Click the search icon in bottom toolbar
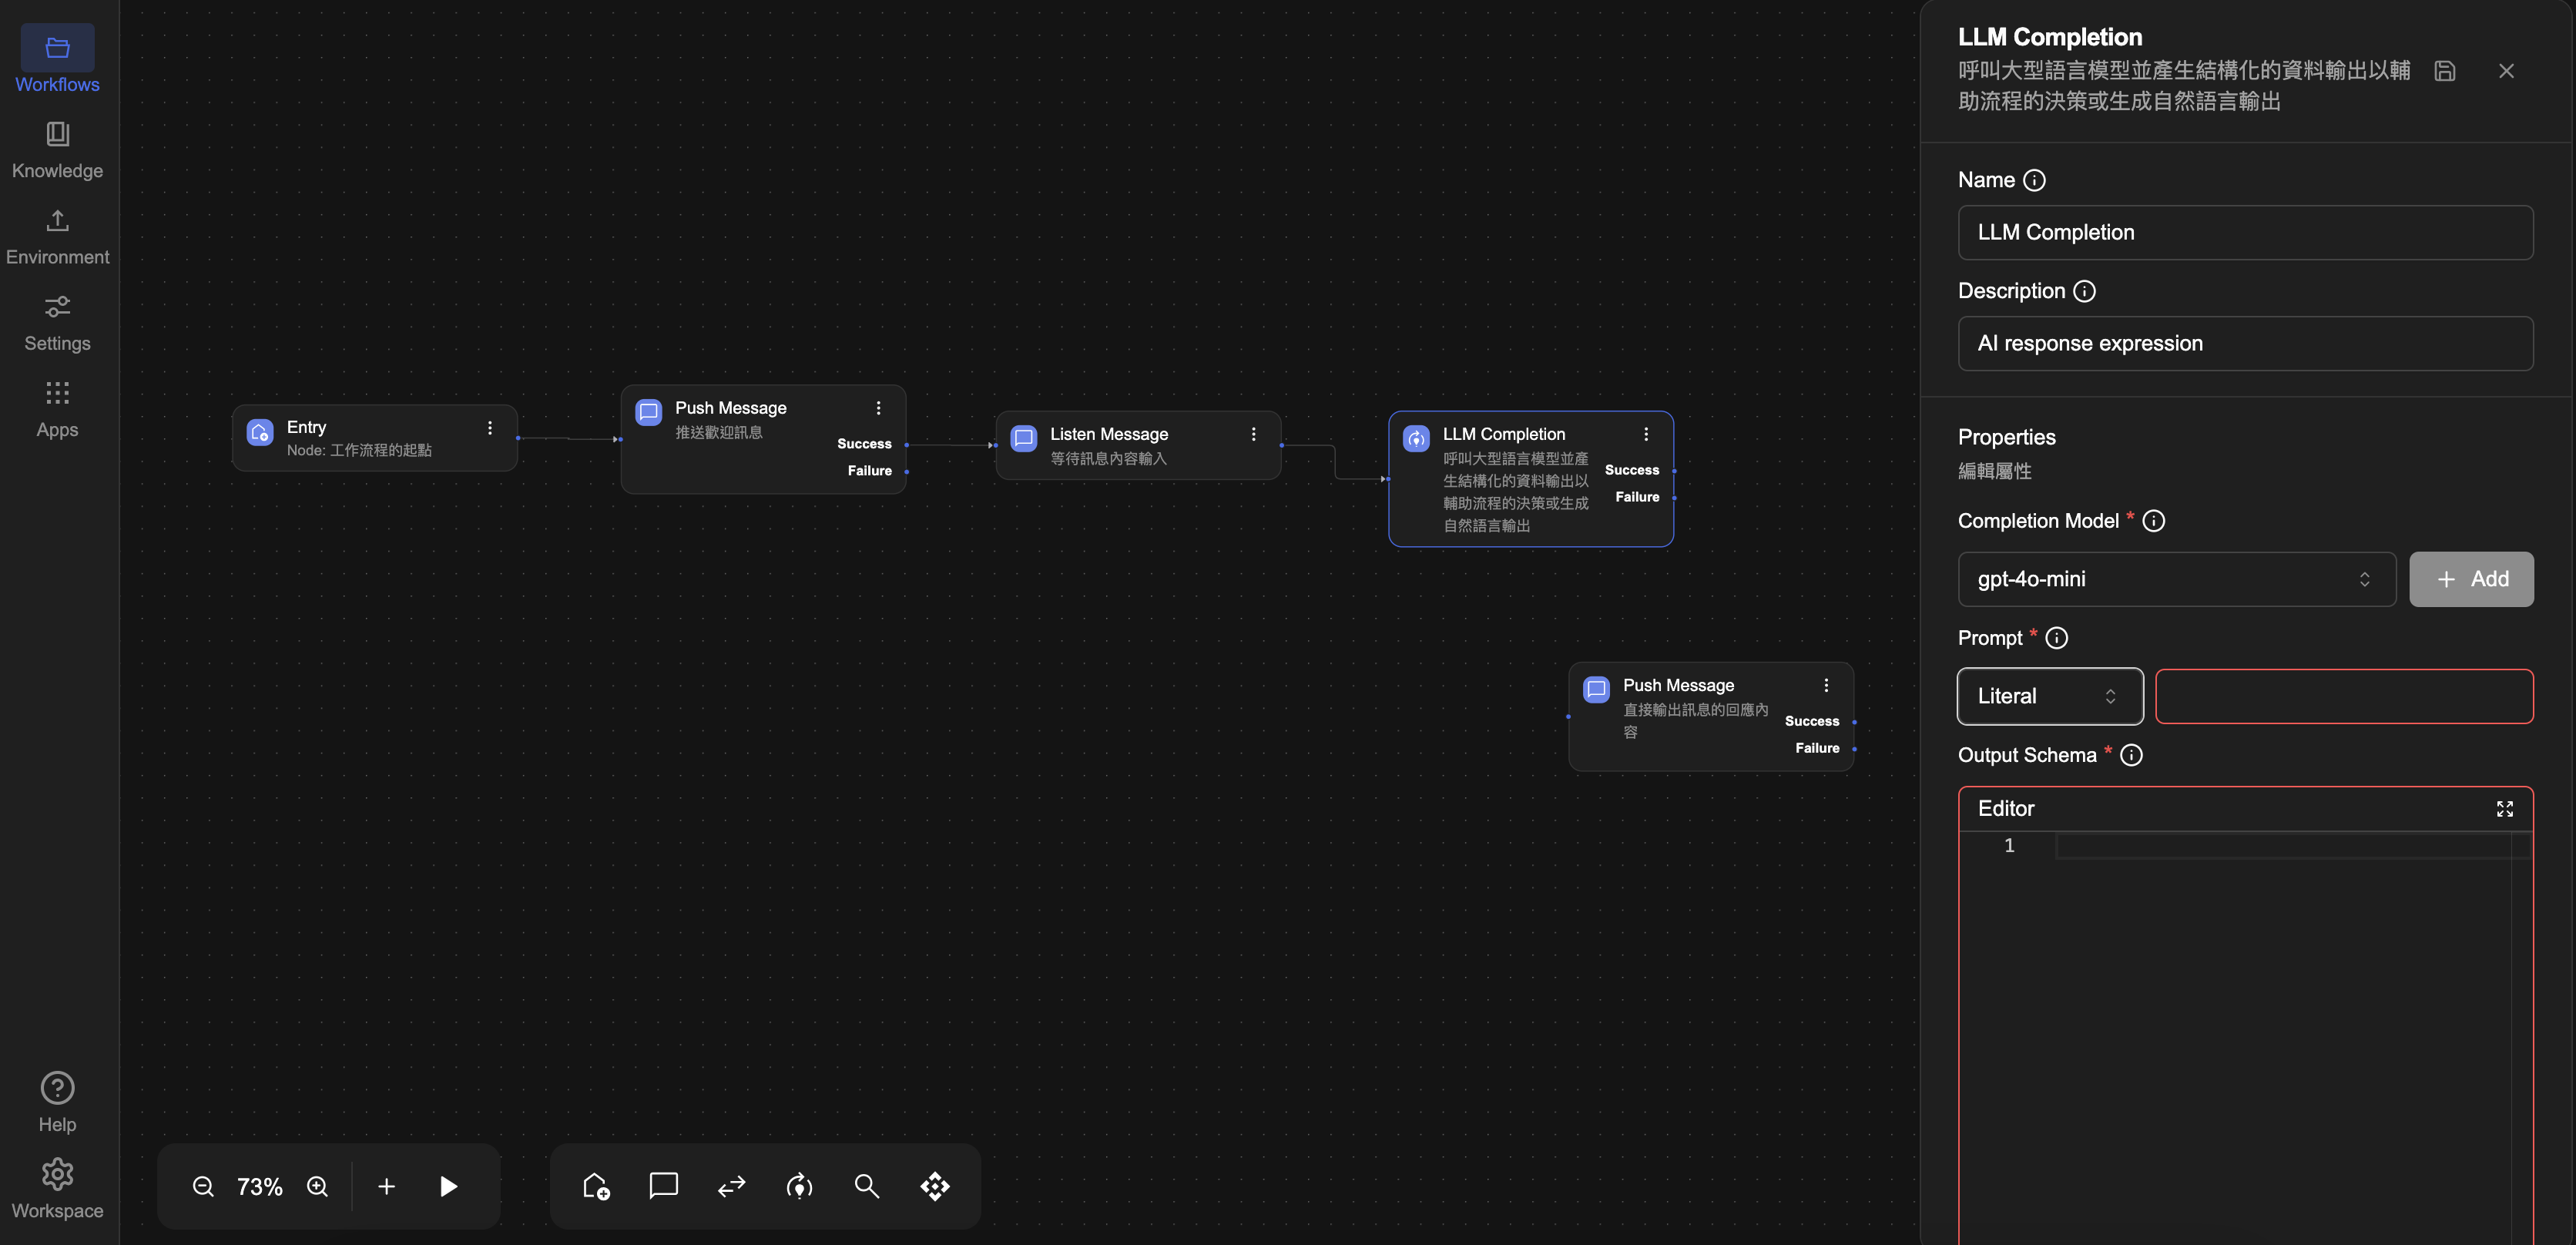Screen dimensions: 2576x1245 coord(866,1186)
